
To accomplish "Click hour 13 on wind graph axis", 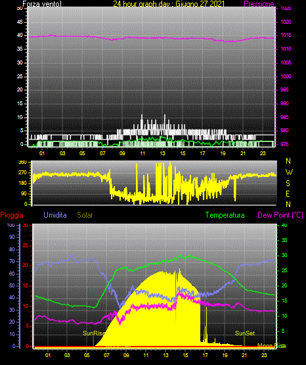I will [x=162, y=153].
